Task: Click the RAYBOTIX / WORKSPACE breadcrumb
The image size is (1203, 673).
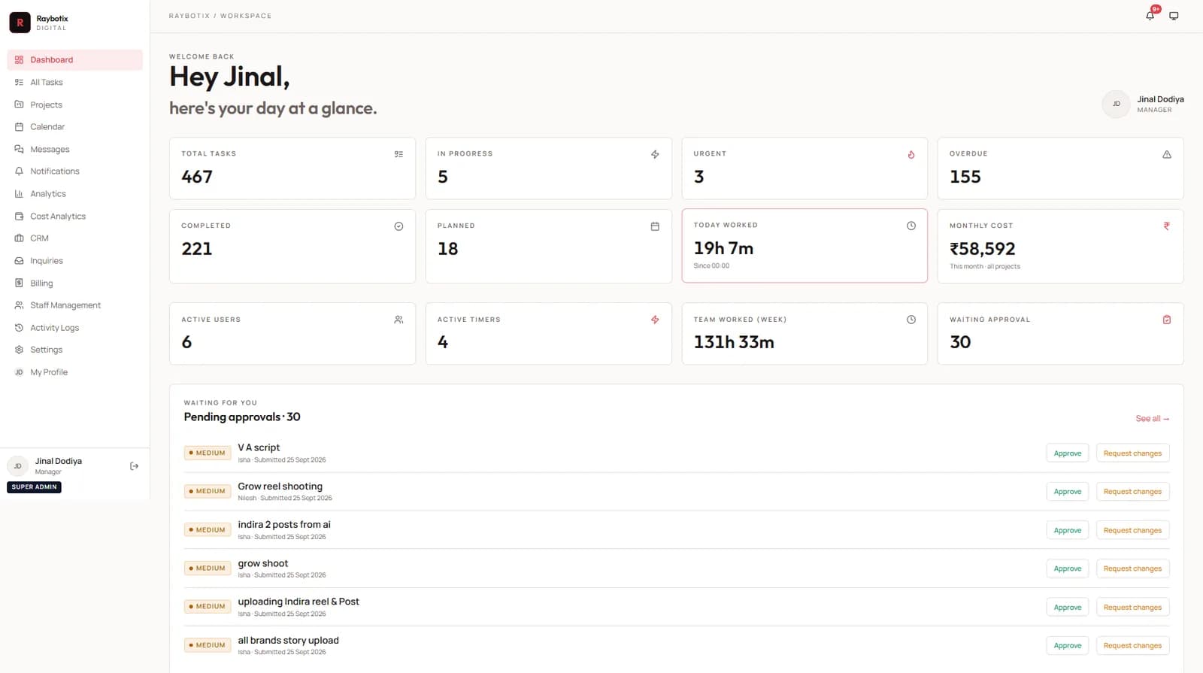Action: pos(220,16)
